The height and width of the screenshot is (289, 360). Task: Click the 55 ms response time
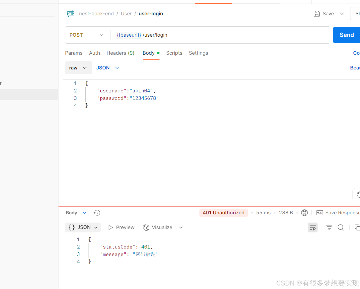(x=263, y=213)
